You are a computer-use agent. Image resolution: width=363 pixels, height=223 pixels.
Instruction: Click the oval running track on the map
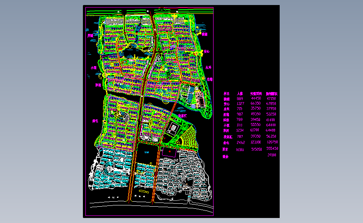[x=202, y=103]
